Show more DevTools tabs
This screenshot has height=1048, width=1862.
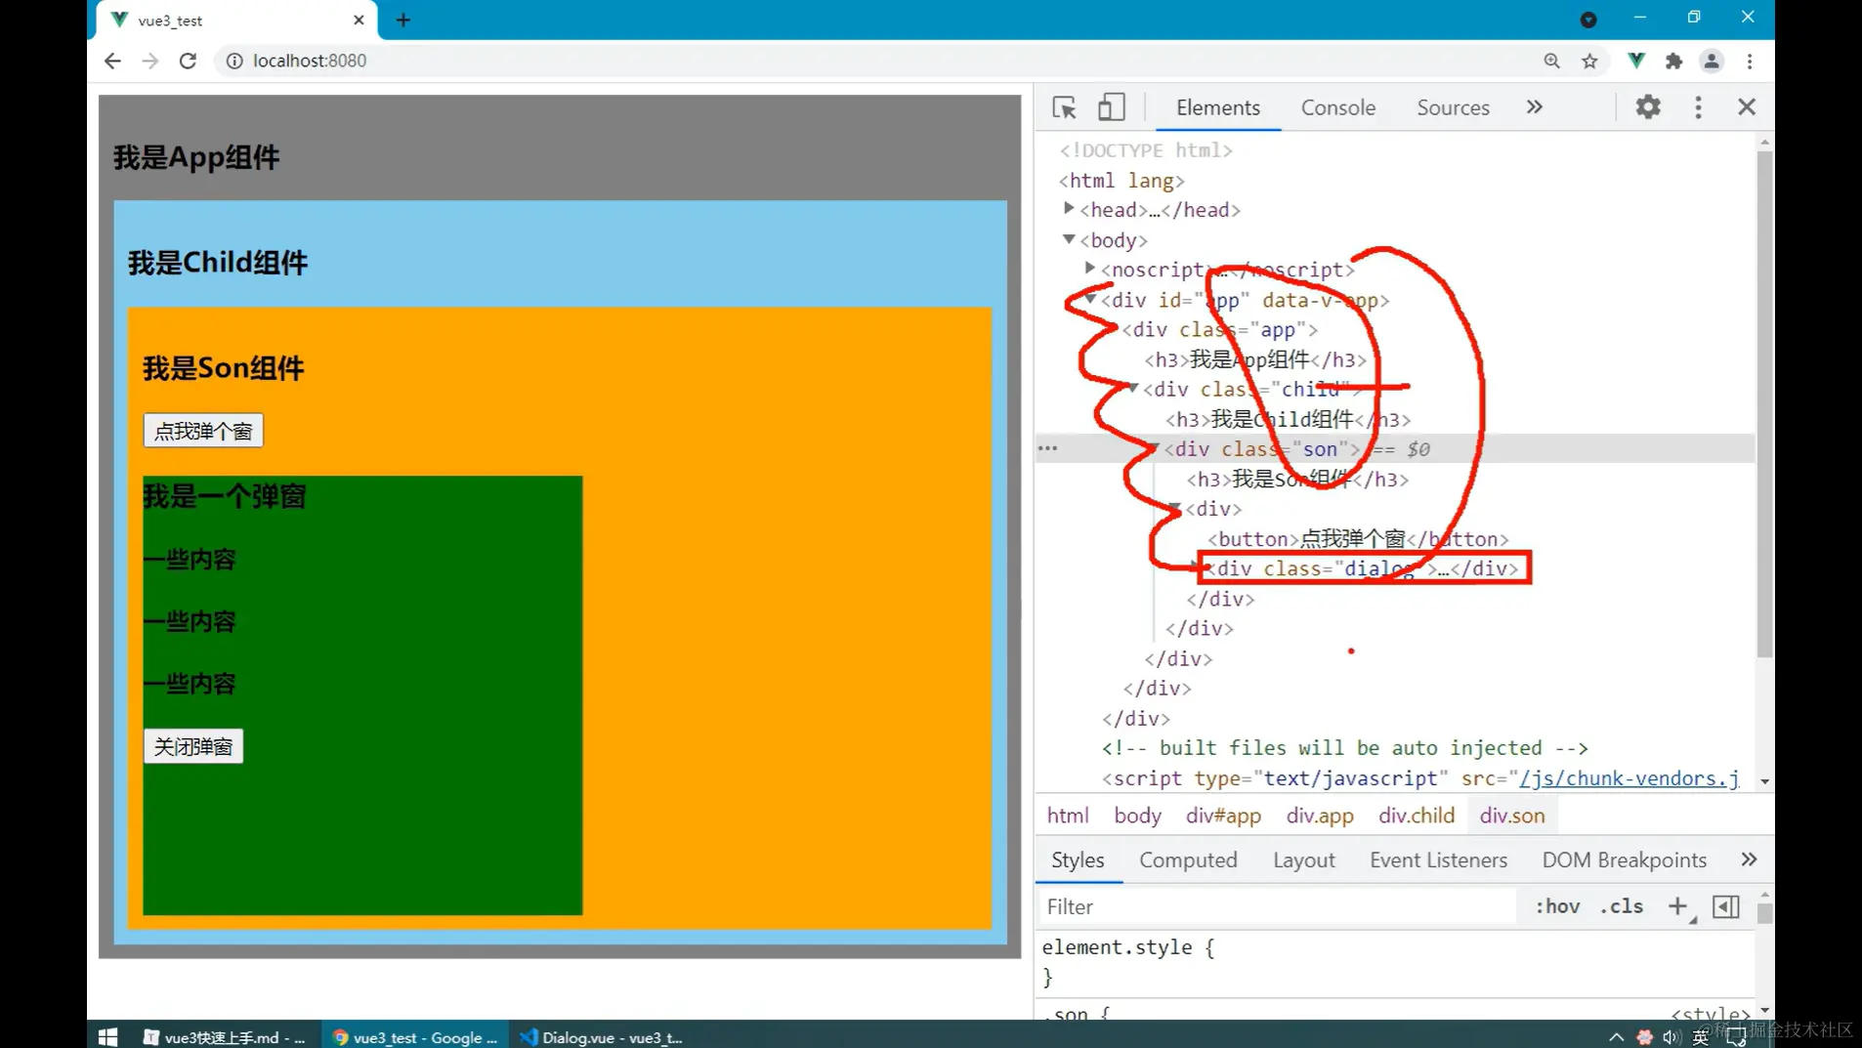(1535, 106)
